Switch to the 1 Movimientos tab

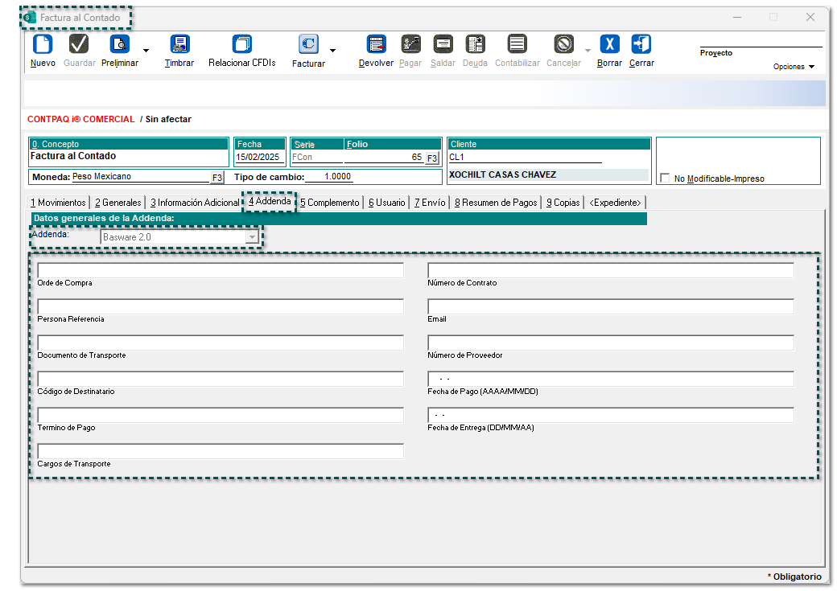click(58, 203)
